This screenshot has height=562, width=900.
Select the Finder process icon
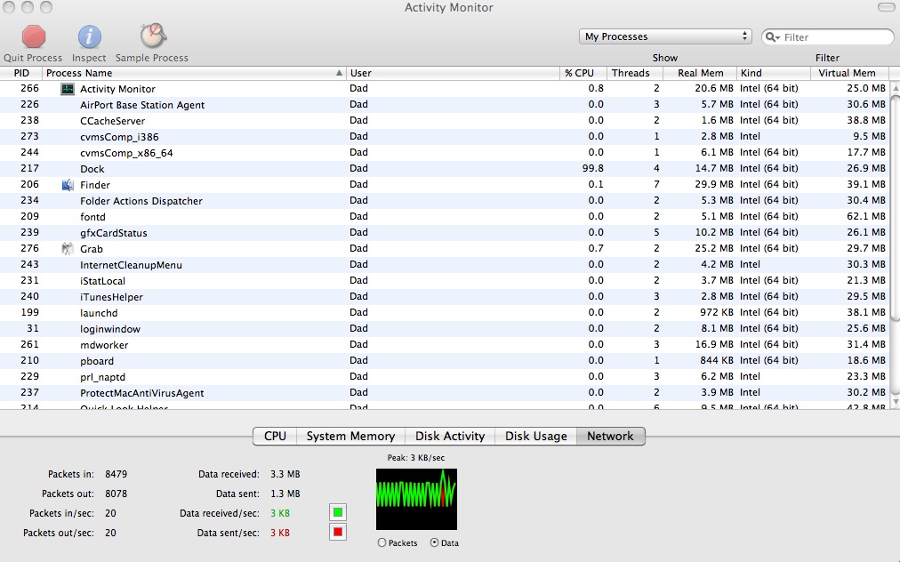(68, 185)
